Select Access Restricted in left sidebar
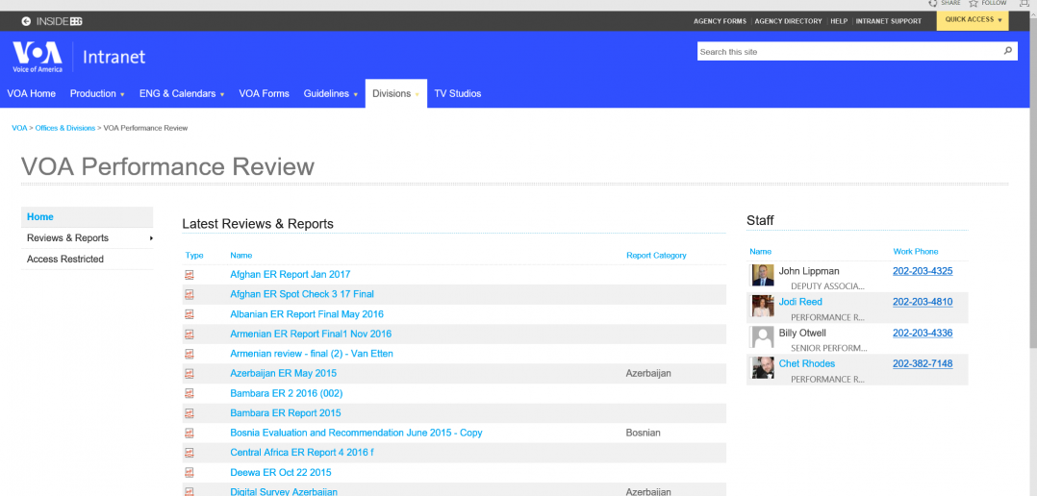This screenshot has width=1037, height=496. point(88,260)
